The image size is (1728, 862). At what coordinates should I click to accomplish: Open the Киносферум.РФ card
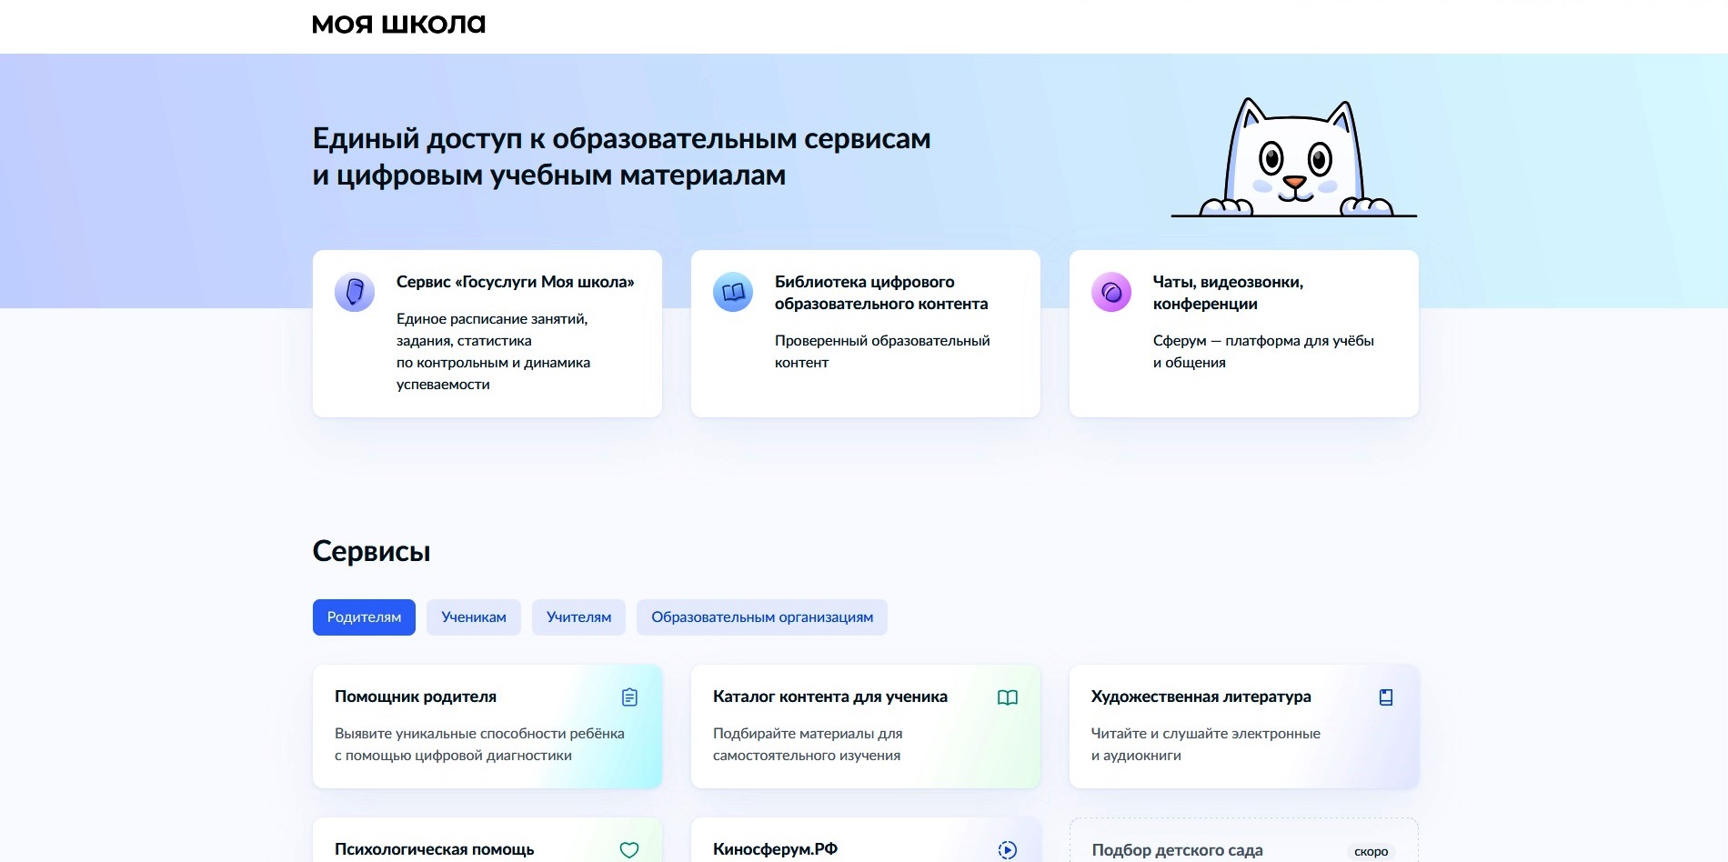click(x=866, y=840)
